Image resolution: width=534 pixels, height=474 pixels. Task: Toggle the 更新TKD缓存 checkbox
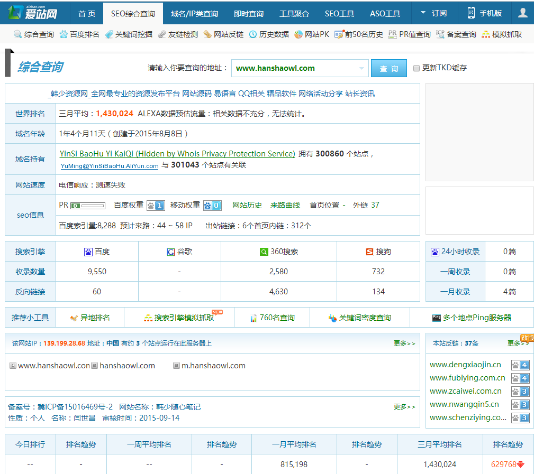point(416,68)
